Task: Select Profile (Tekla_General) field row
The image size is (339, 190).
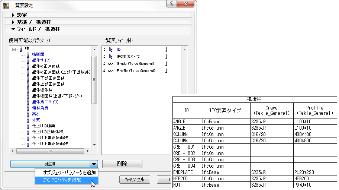Action: 142,71
